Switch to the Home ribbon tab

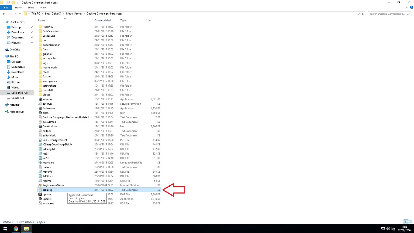click(x=18, y=8)
